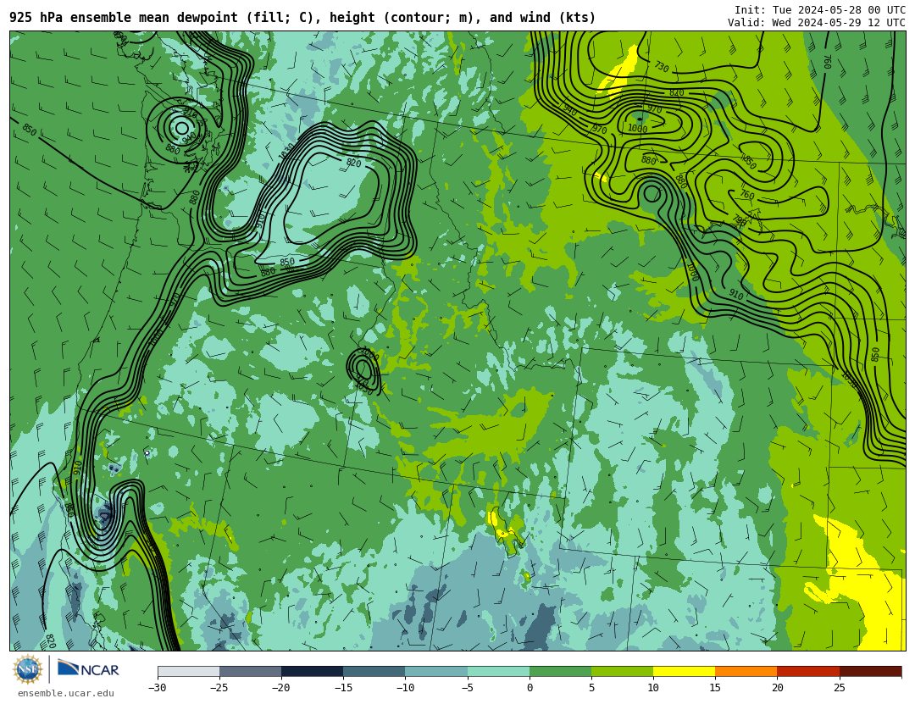Click the 15 colorbar tick label
915x704 pixels.
click(715, 688)
